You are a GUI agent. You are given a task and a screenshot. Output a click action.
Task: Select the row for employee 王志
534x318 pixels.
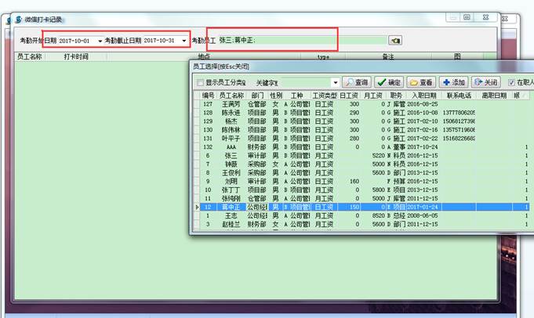point(231,215)
